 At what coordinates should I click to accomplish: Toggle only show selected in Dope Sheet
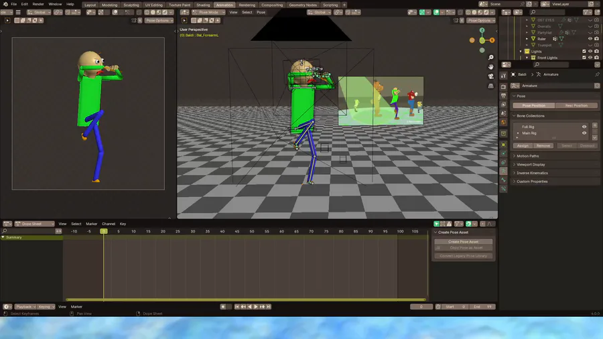click(x=436, y=224)
